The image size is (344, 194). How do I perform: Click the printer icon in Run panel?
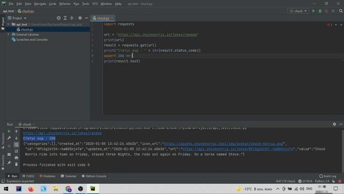16,158
